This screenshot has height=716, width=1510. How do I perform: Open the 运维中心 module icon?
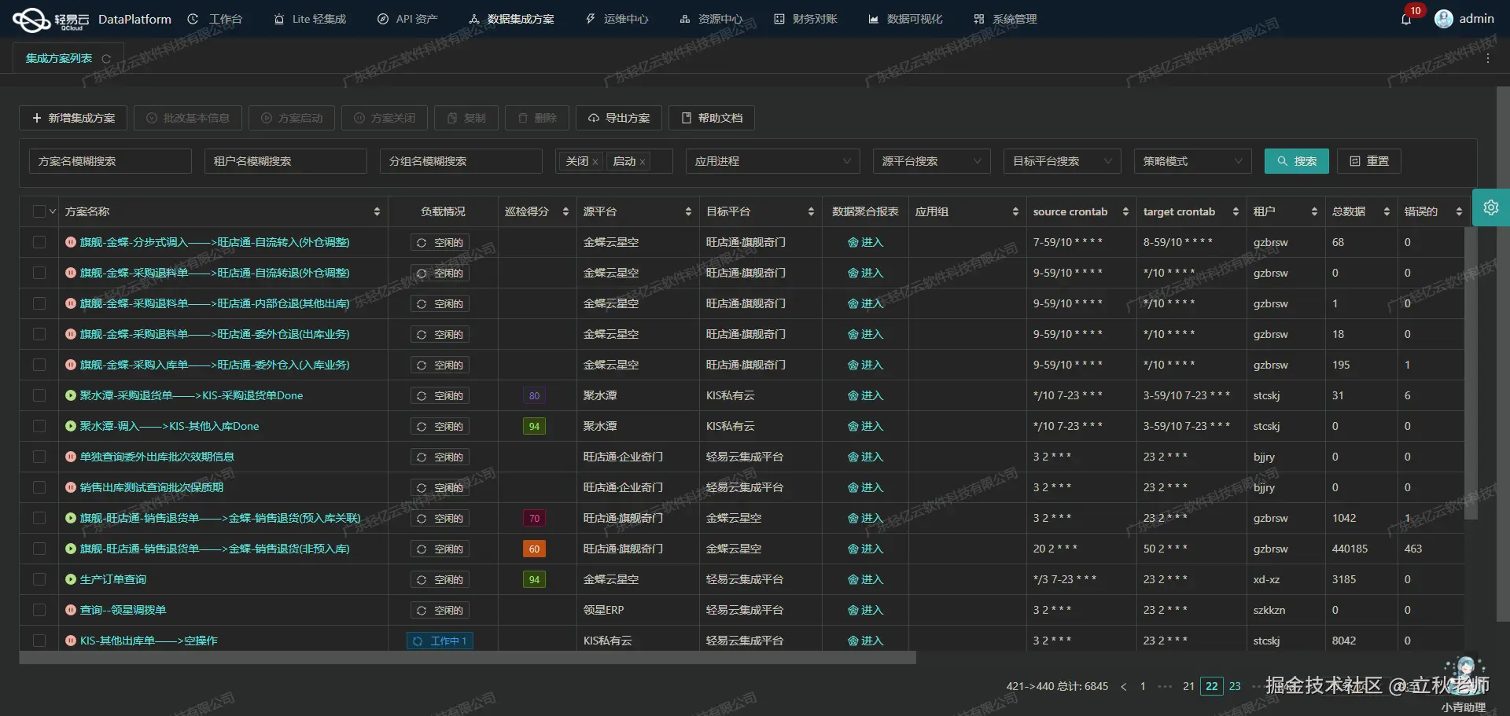(591, 18)
